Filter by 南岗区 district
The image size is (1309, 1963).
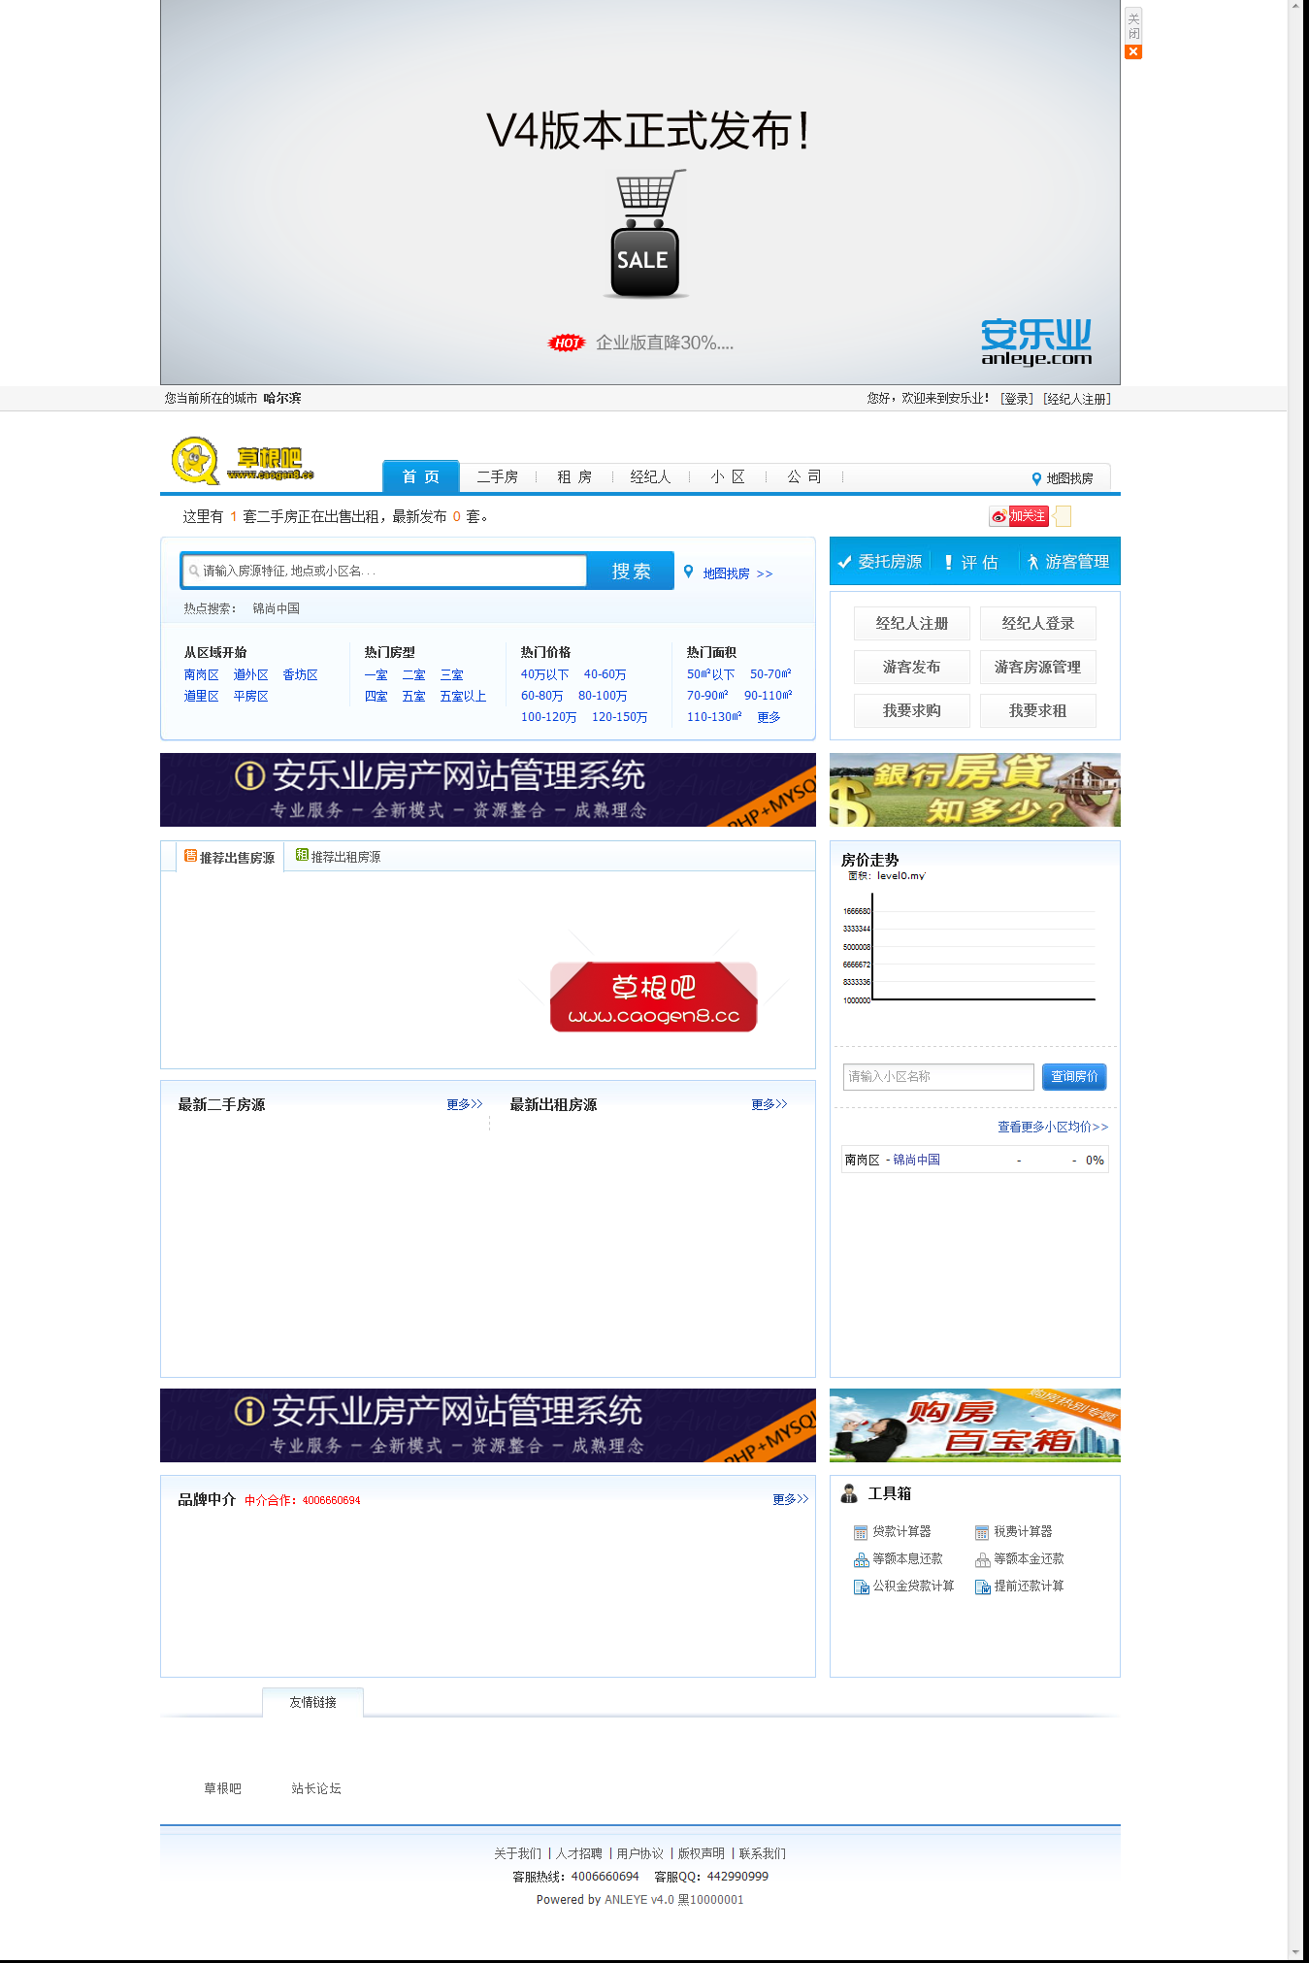[x=201, y=674]
